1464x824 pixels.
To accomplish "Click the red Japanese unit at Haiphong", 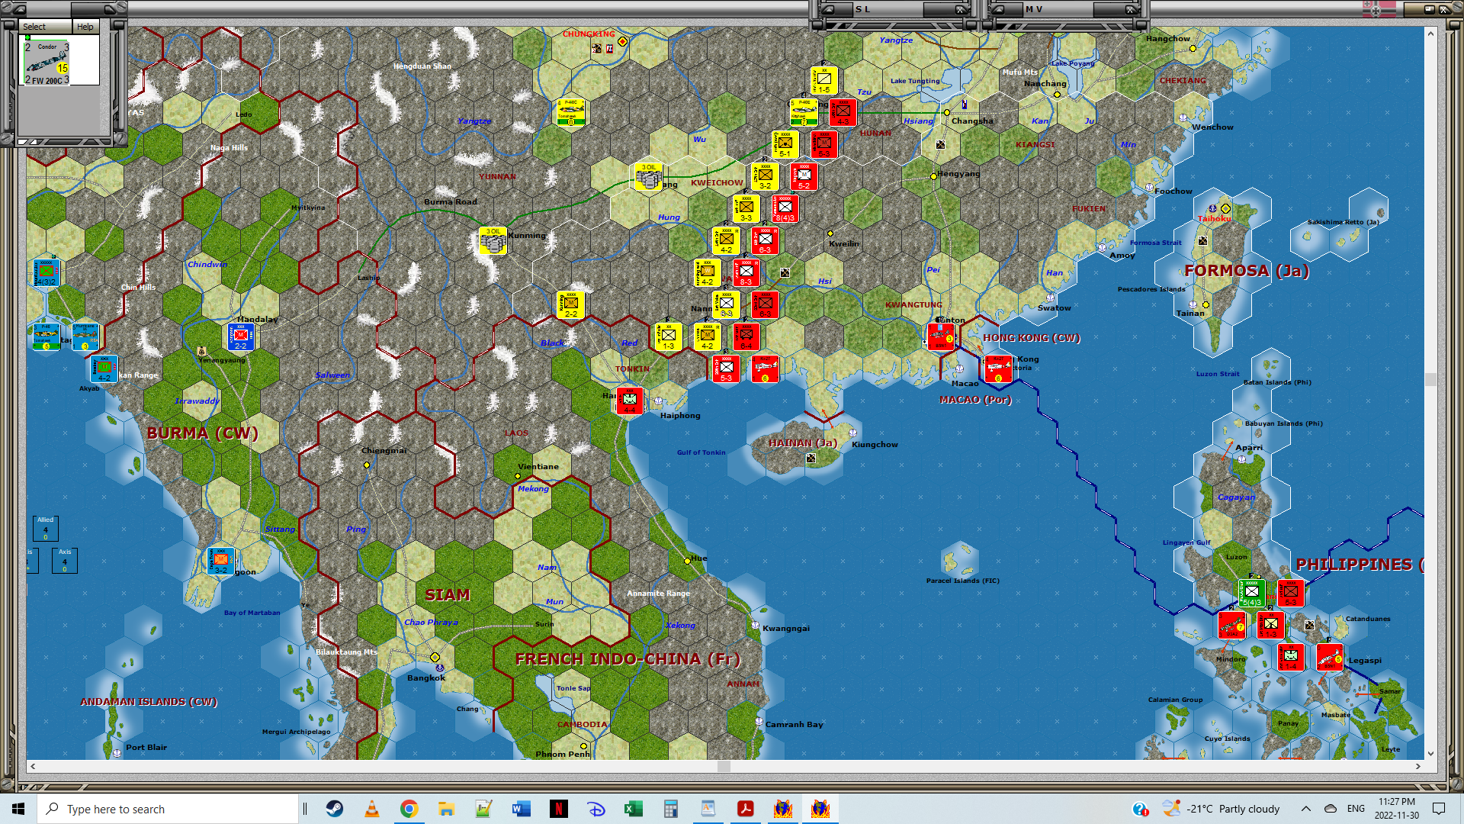I will pos(630,401).
